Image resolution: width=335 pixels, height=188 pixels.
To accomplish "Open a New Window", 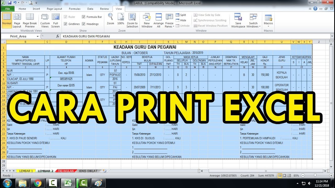I will [x=147, y=20].
